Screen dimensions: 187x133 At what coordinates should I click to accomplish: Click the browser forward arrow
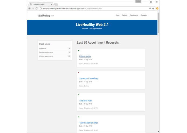pos(33,8)
